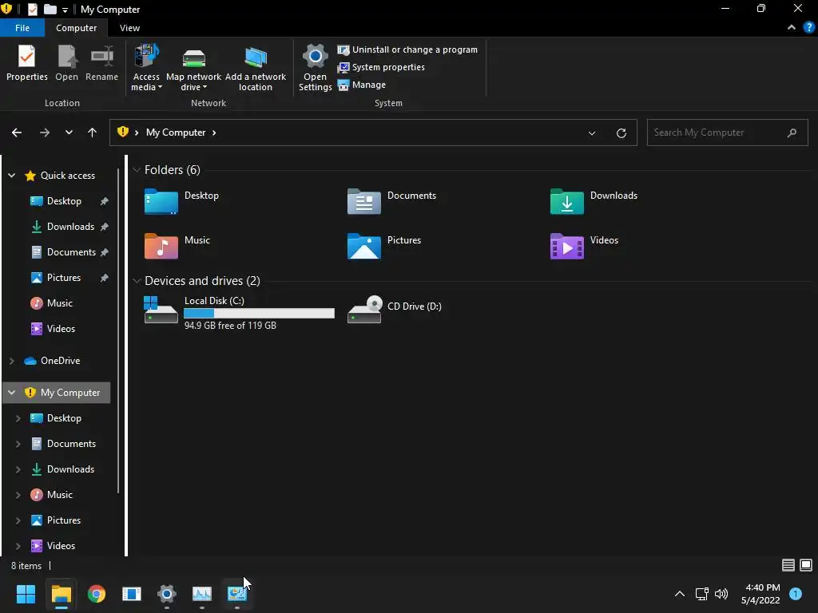Collapse the Quick access tree node
818x613 pixels.
[x=11, y=176]
